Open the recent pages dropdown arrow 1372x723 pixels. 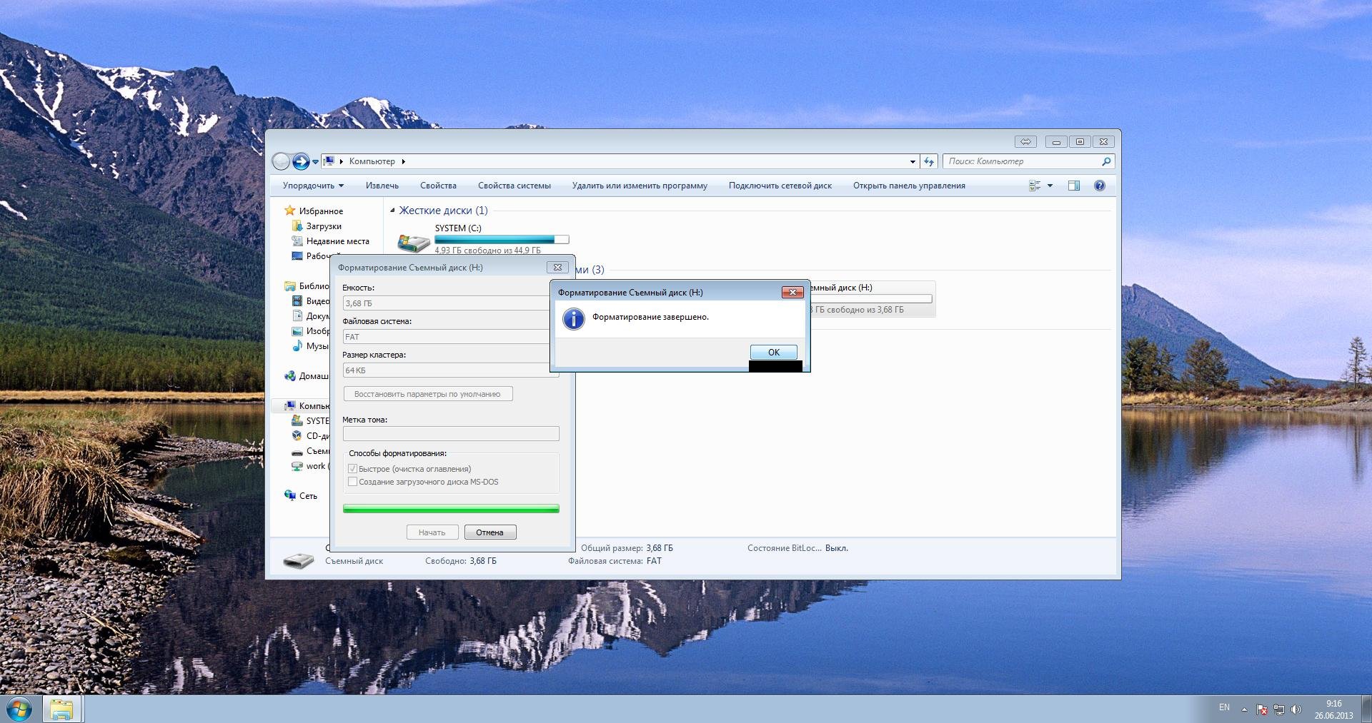(x=315, y=162)
